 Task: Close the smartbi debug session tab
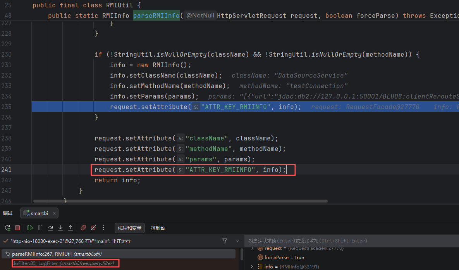tap(54, 213)
